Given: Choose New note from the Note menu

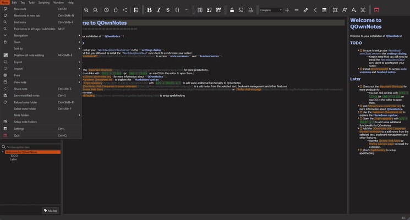Looking at the screenshot, I should [41, 9].
